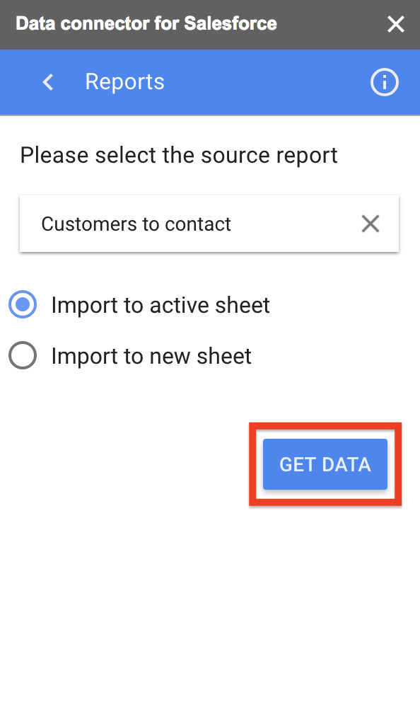The width and height of the screenshot is (420, 719).
Task: Open the source report selection box
Action: [x=209, y=224]
